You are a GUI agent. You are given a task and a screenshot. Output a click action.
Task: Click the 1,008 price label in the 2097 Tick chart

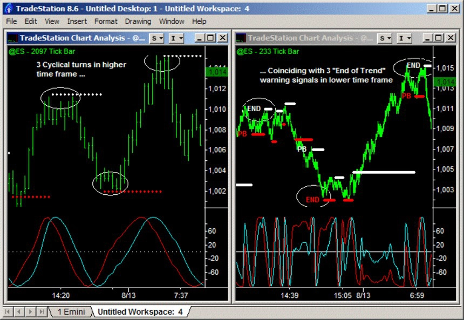coord(217,130)
